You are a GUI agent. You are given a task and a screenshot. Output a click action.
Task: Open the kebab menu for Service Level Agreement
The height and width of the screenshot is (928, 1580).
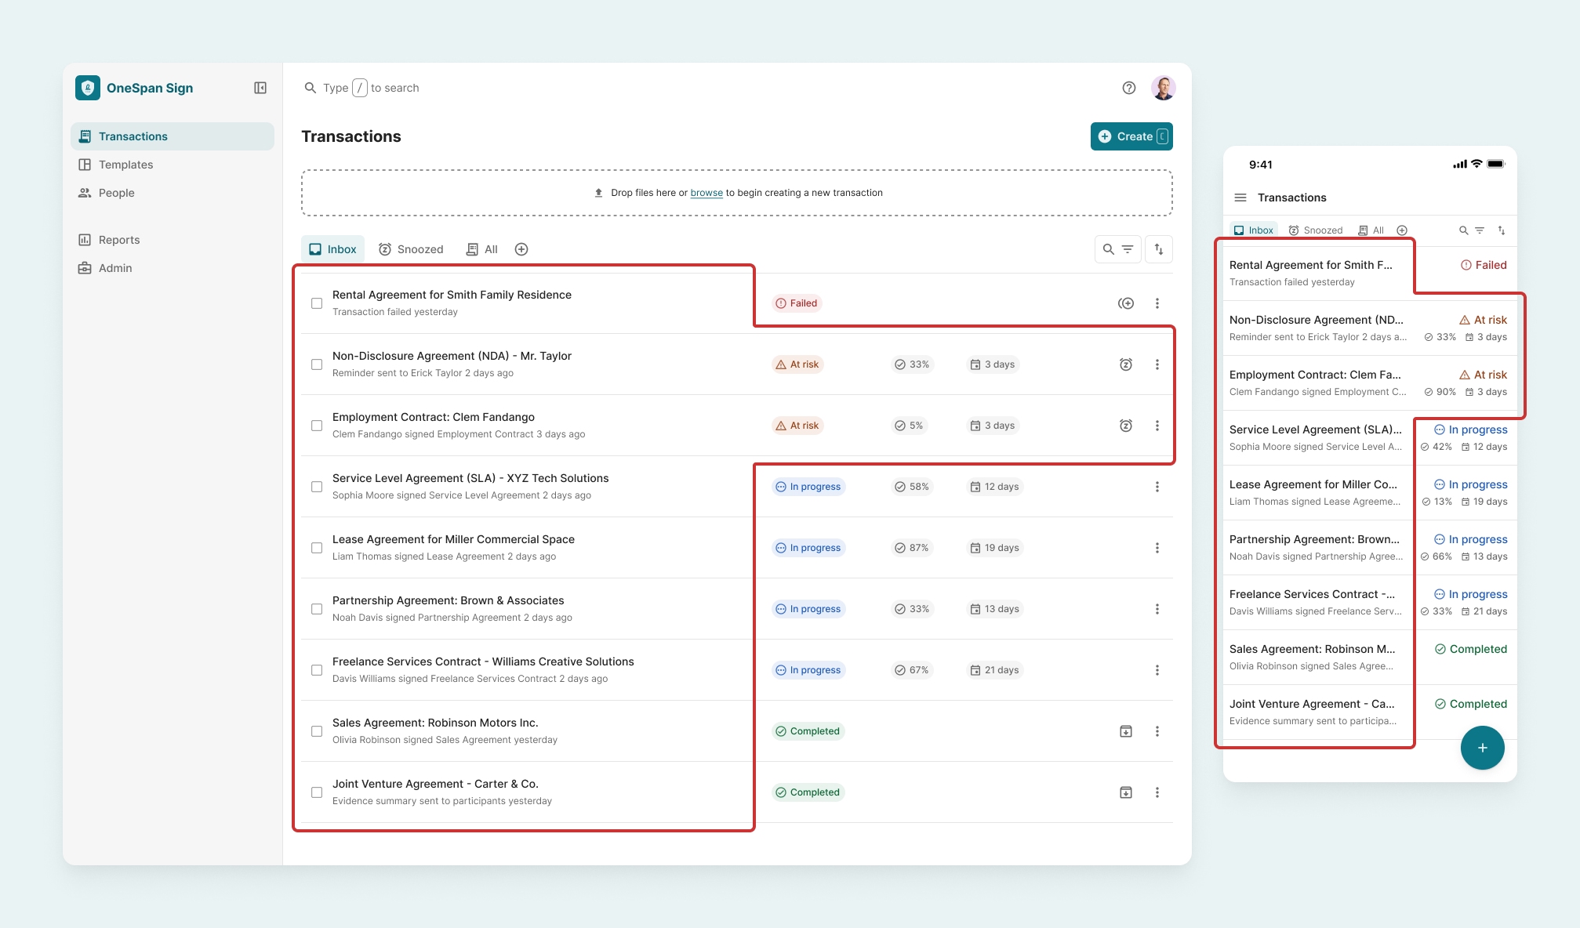click(x=1158, y=487)
